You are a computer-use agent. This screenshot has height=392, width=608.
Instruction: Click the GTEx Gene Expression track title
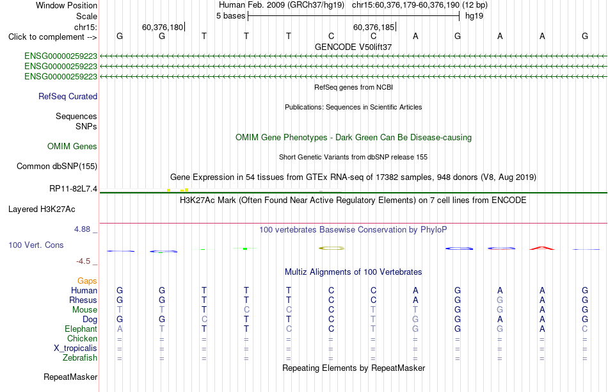353,177
